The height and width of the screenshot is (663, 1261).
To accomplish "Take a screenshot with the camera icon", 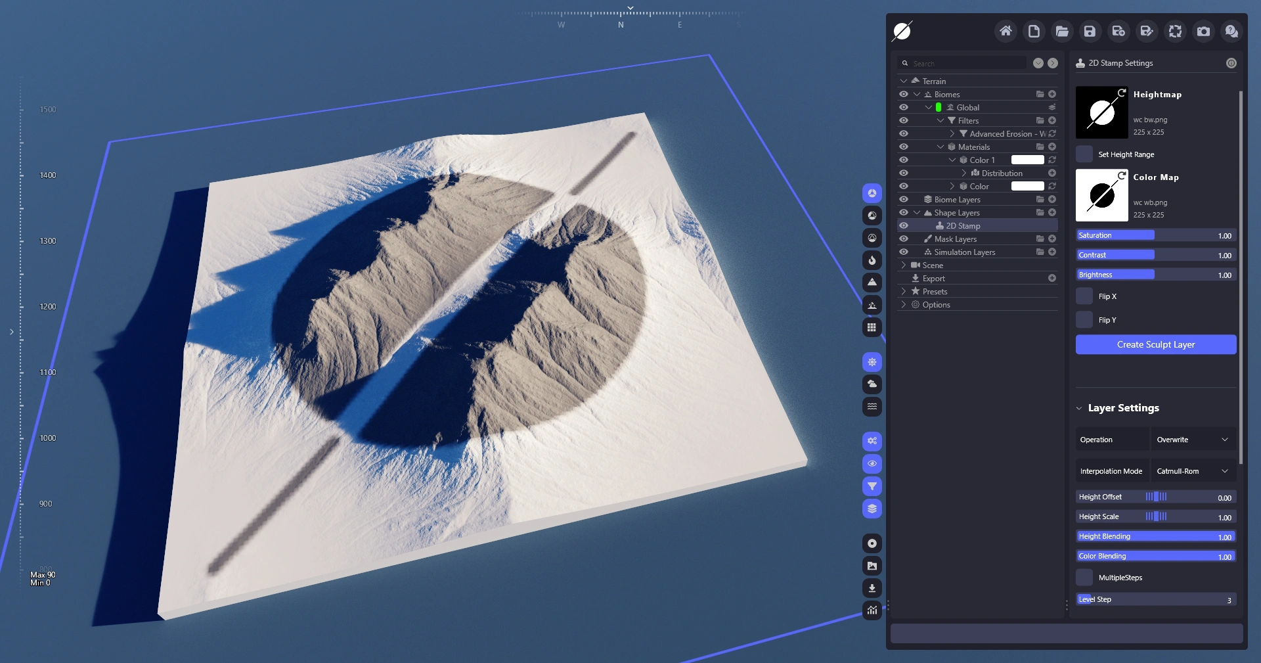I will [1203, 31].
